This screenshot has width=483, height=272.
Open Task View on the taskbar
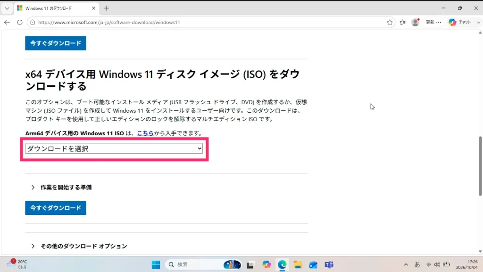(250, 264)
